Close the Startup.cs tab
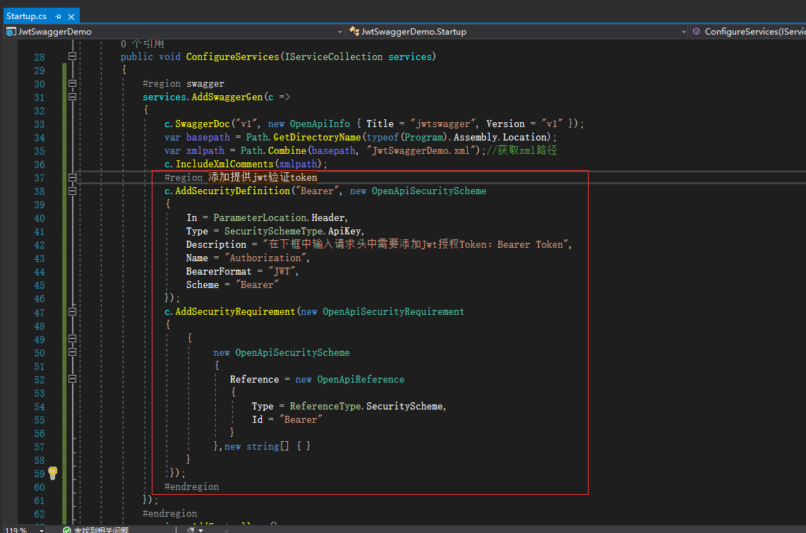The height and width of the screenshot is (533, 806). pyautogui.click(x=71, y=16)
